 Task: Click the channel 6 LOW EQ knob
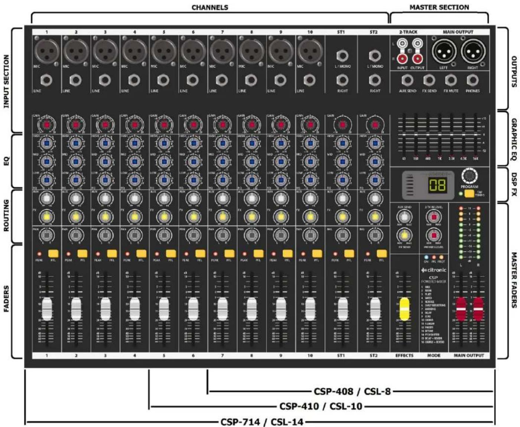193,180
